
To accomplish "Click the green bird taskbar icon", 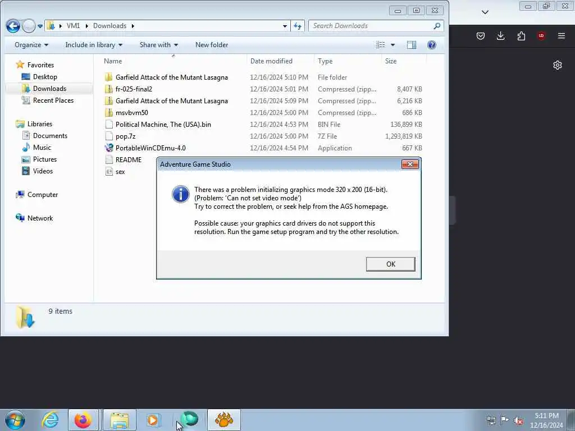I will (x=190, y=420).
